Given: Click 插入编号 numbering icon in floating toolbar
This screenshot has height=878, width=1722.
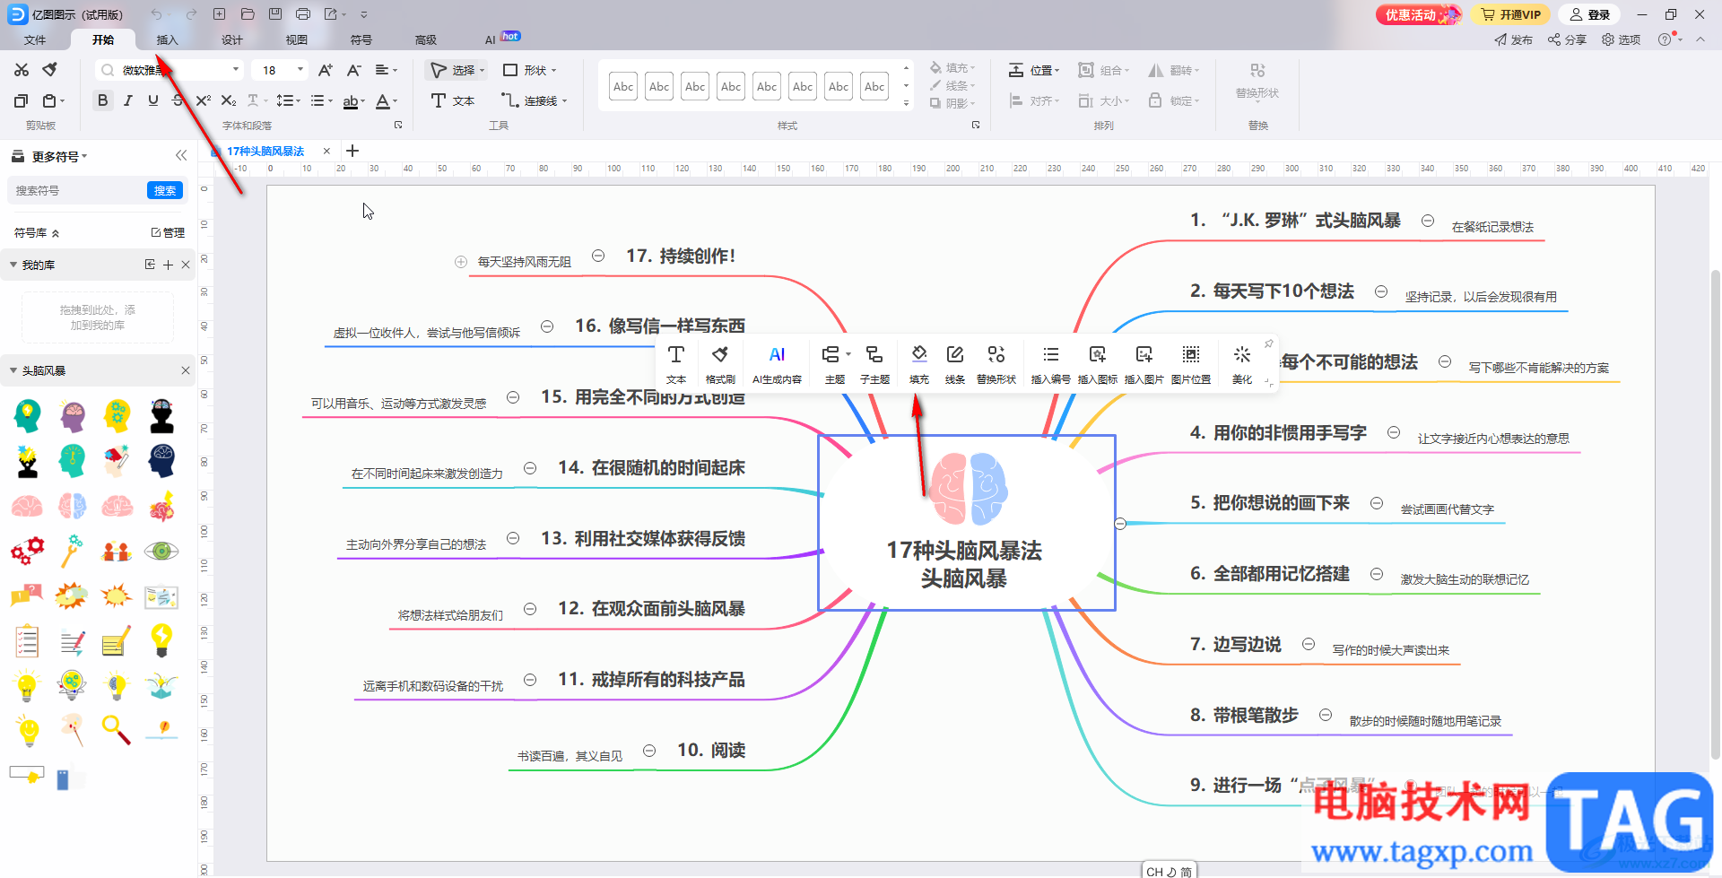Looking at the screenshot, I should 1051,363.
